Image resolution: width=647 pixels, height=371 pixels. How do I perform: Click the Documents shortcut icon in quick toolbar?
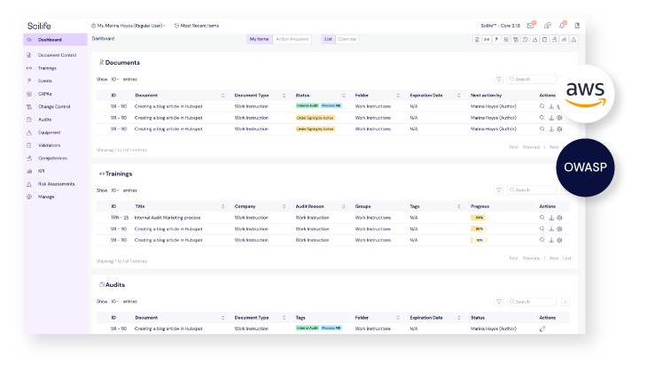[477, 40]
